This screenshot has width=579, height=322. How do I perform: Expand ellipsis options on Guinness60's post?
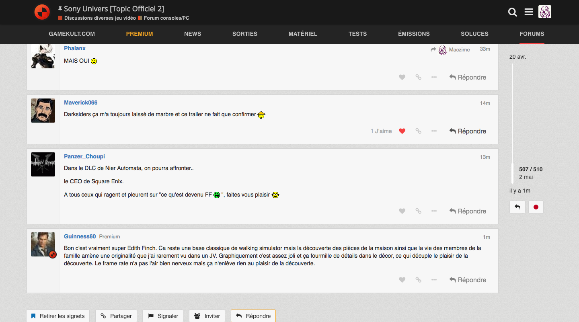[x=434, y=280]
